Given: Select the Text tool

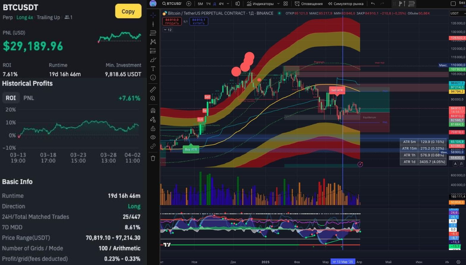Looking at the screenshot, I should click(x=153, y=69).
